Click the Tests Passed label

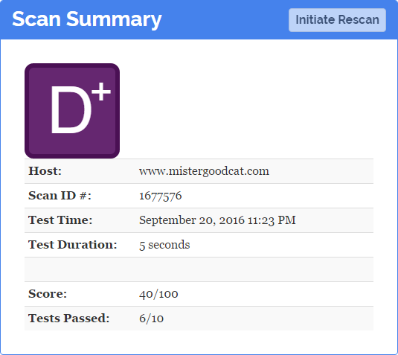68,319
